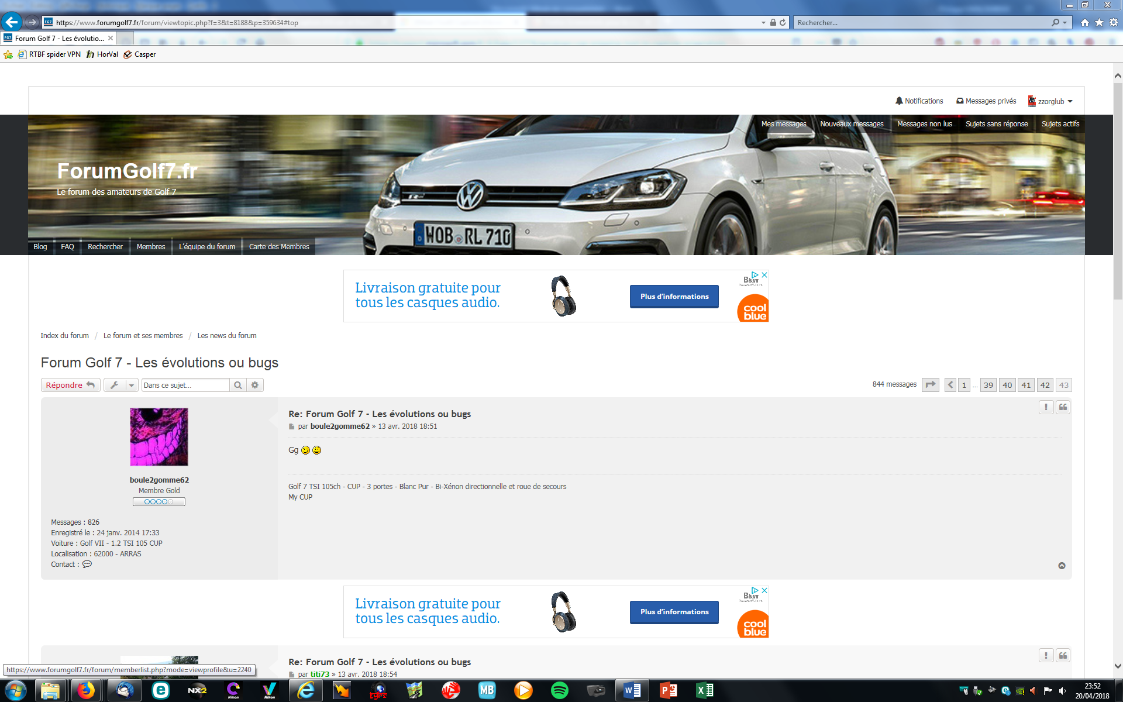This screenshot has width=1123, height=702.
Task: Go to previous page arrow in pagination
Action: (x=950, y=385)
